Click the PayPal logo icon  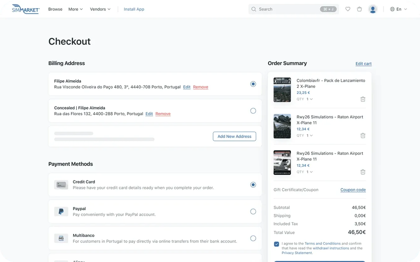(61, 212)
